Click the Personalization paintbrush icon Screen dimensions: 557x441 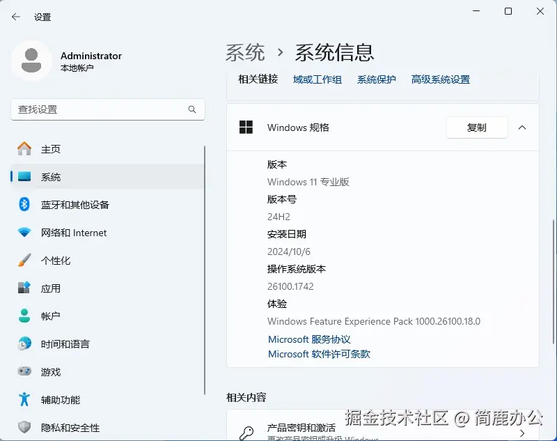[24, 260]
